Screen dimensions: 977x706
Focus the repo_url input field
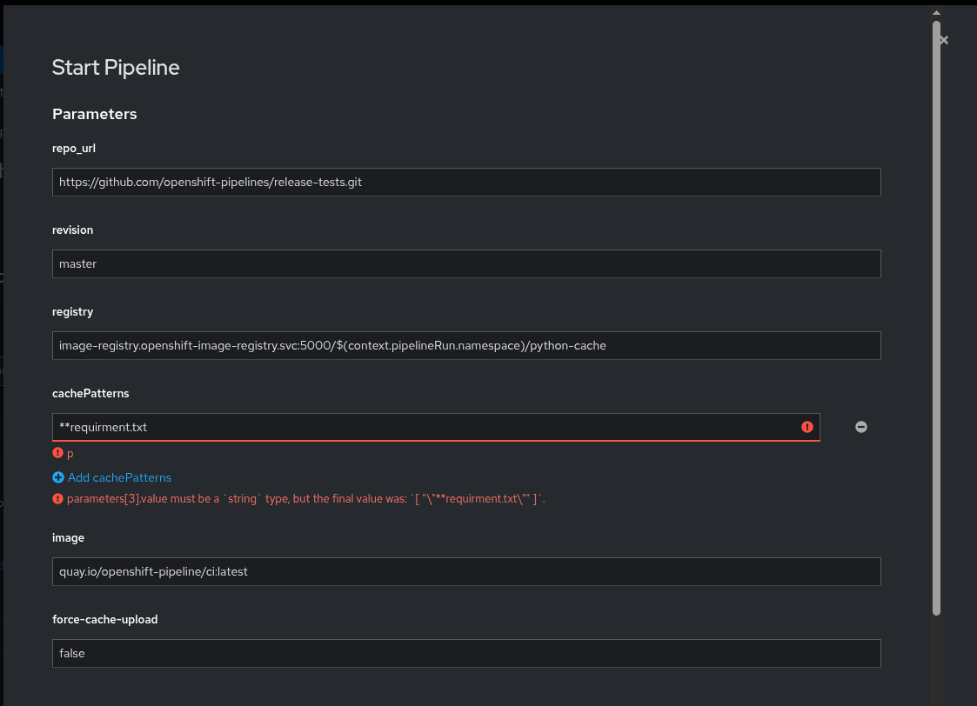[466, 182]
